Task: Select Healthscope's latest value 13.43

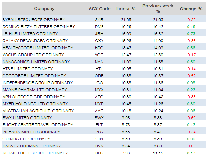Action: tap(126, 48)
